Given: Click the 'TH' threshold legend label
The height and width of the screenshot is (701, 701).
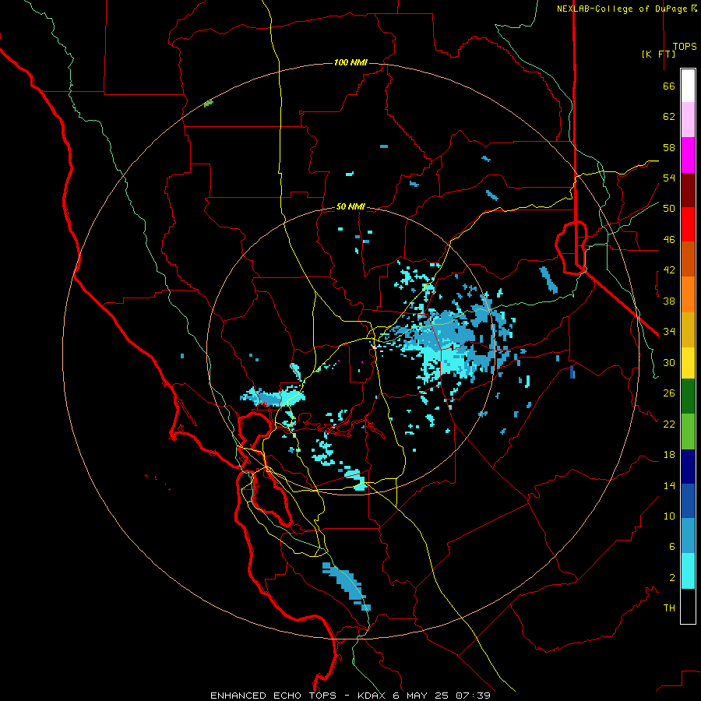Looking at the screenshot, I should click(669, 608).
